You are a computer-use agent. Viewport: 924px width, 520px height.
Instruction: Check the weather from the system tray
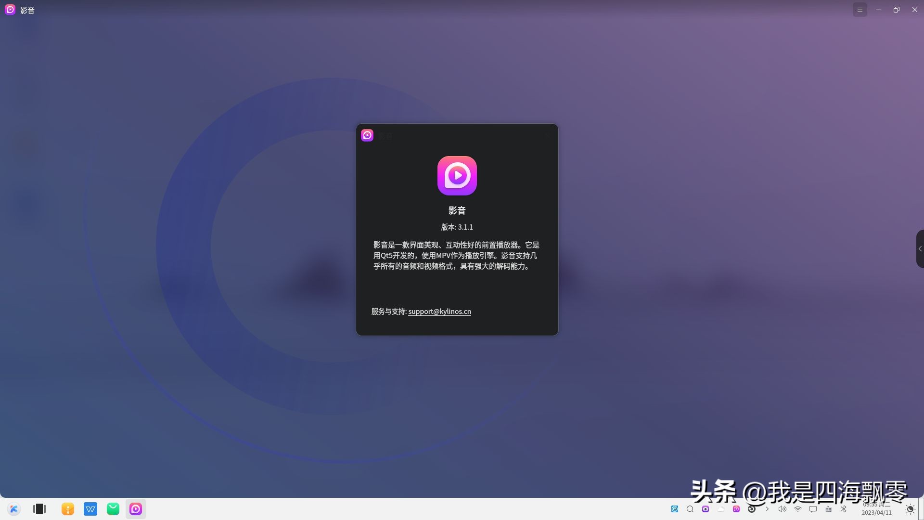click(x=720, y=509)
